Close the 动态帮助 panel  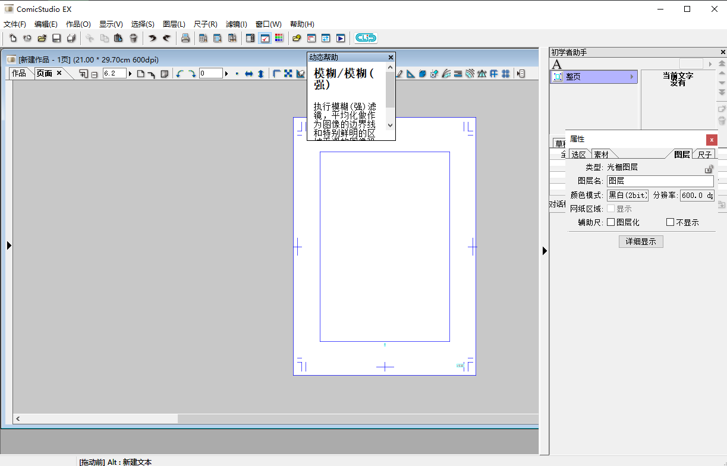[391, 57]
